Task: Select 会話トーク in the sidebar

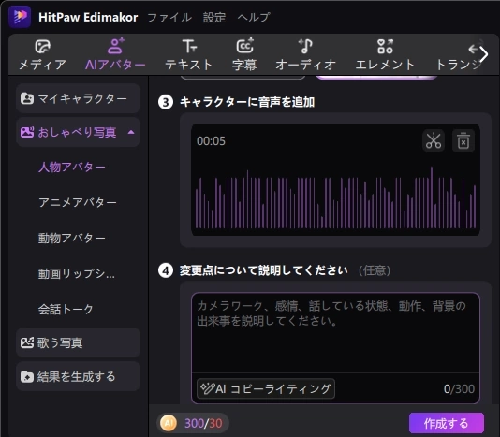Action: point(66,309)
